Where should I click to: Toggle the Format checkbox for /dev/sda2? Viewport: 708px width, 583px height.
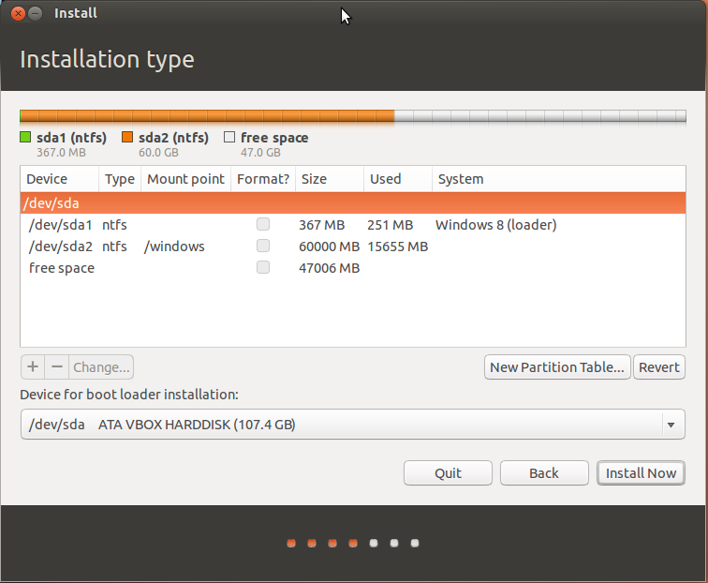[x=263, y=246]
